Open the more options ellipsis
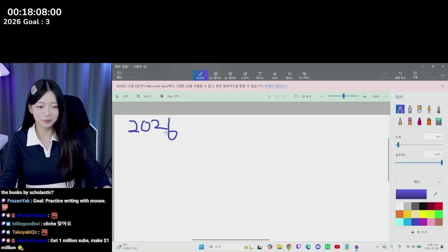 click(385, 96)
